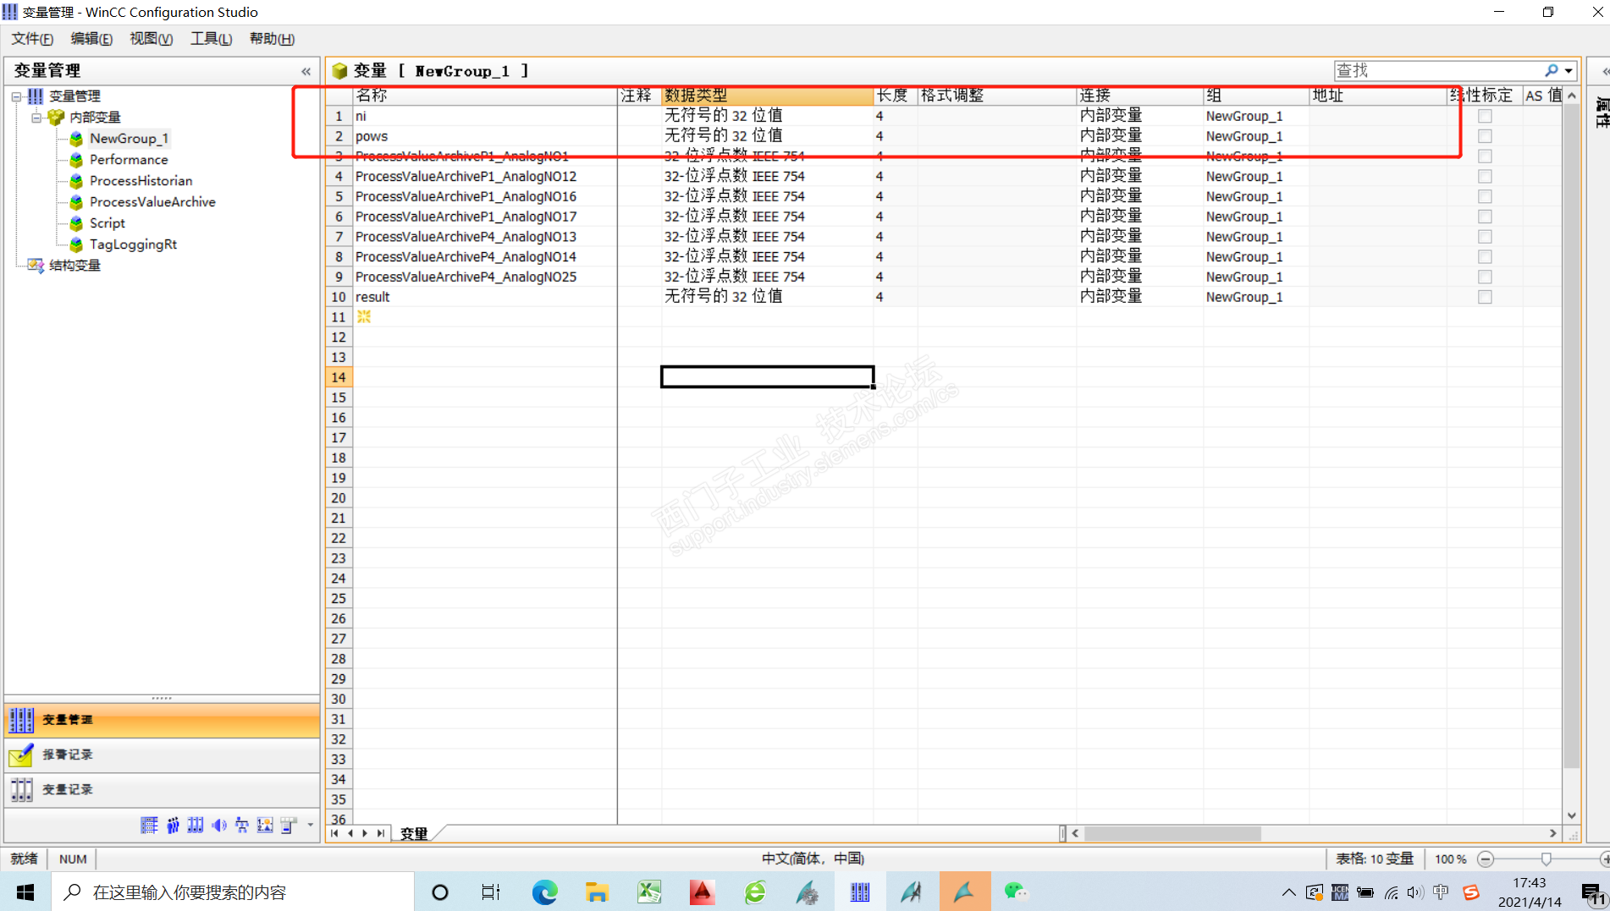This screenshot has width=1610, height=911.
Task: Open the report document icon editor
Action: pos(288,825)
